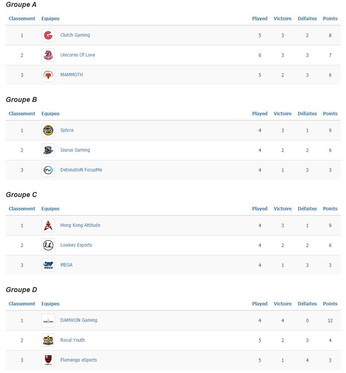This screenshot has width=346, height=373.
Task: Select the Splyce team logo
Action: click(x=48, y=130)
